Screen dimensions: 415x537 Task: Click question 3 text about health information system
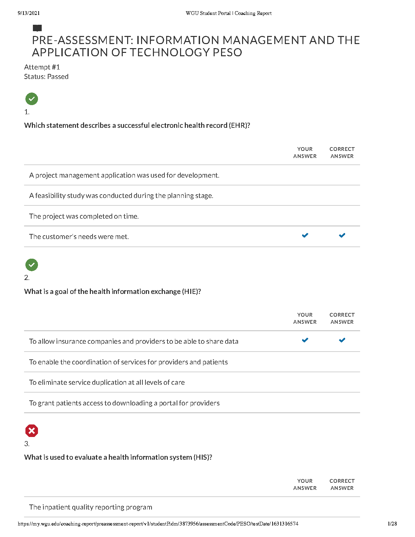coord(118,457)
